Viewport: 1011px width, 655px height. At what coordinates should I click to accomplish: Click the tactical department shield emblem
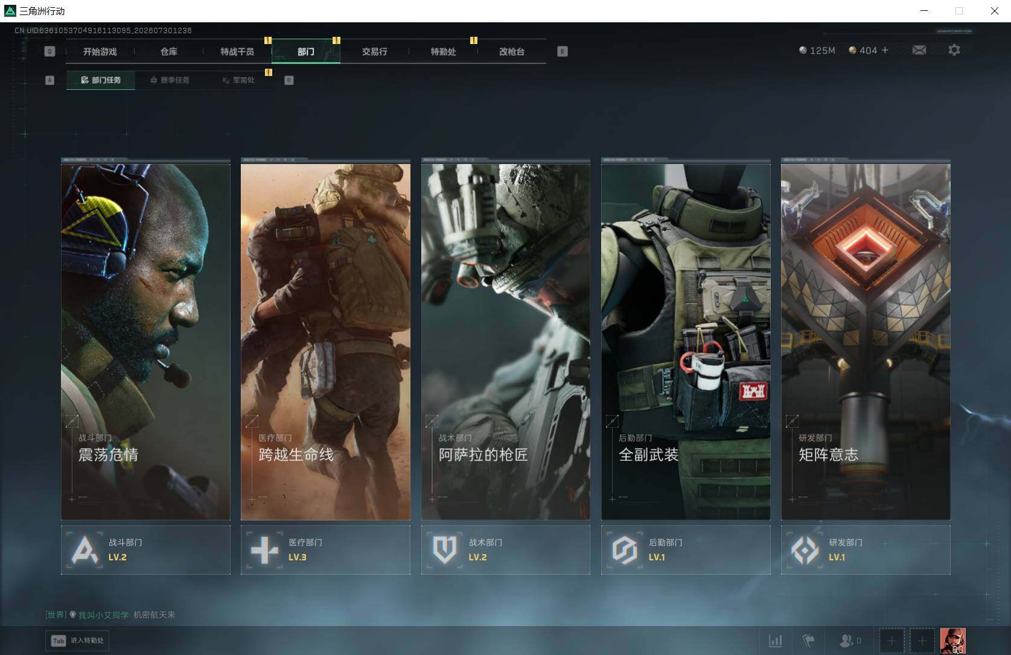444,550
